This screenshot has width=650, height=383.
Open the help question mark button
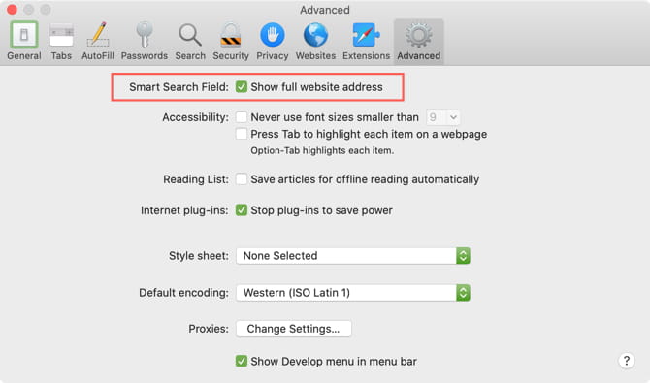(x=627, y=361)
